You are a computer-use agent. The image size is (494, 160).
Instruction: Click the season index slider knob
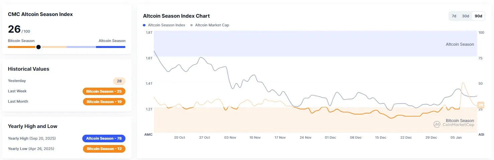[38, 47]
